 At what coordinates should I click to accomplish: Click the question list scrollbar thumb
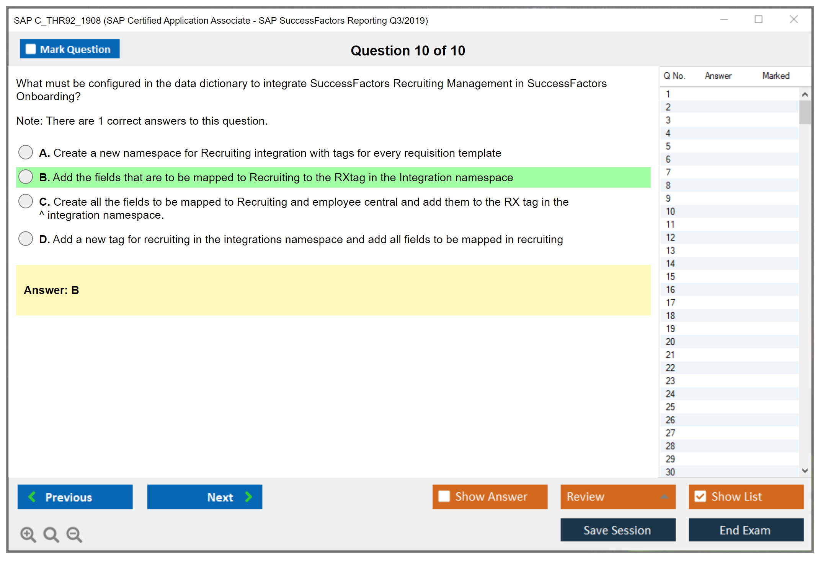(x=805, y=112)
